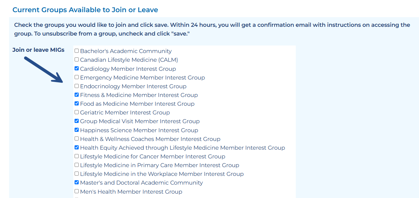Uncheck Cardiology Member Interest Group

[77, 69]
